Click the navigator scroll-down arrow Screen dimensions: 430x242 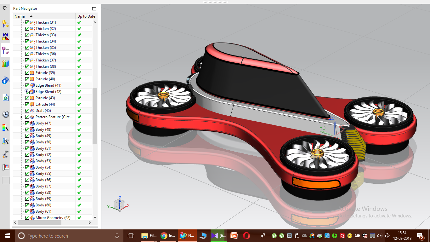pyautogui.click(x=95, y=217)
